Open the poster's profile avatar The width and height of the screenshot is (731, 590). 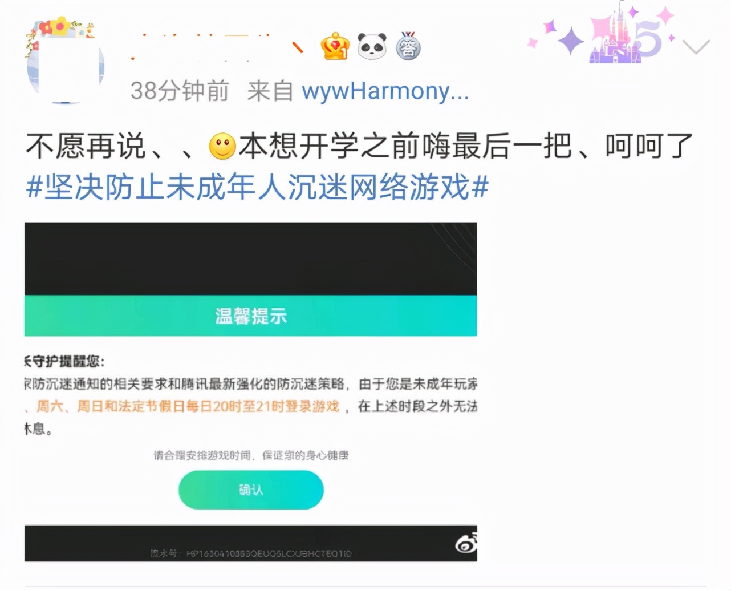(65, 64)
